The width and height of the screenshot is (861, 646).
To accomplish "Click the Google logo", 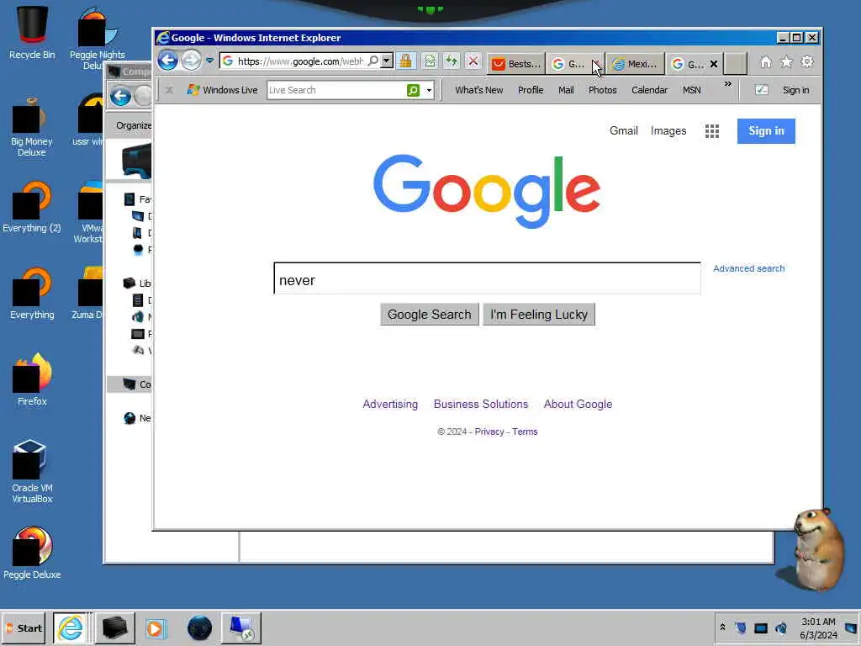I will (x=487, y=191).
